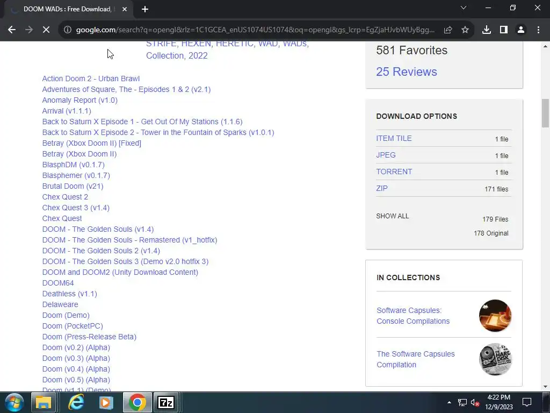This screenshot has width=550, height=413.
Task: Click the address bar URL field
Action: pyautogui.click(x=255, y=30)
